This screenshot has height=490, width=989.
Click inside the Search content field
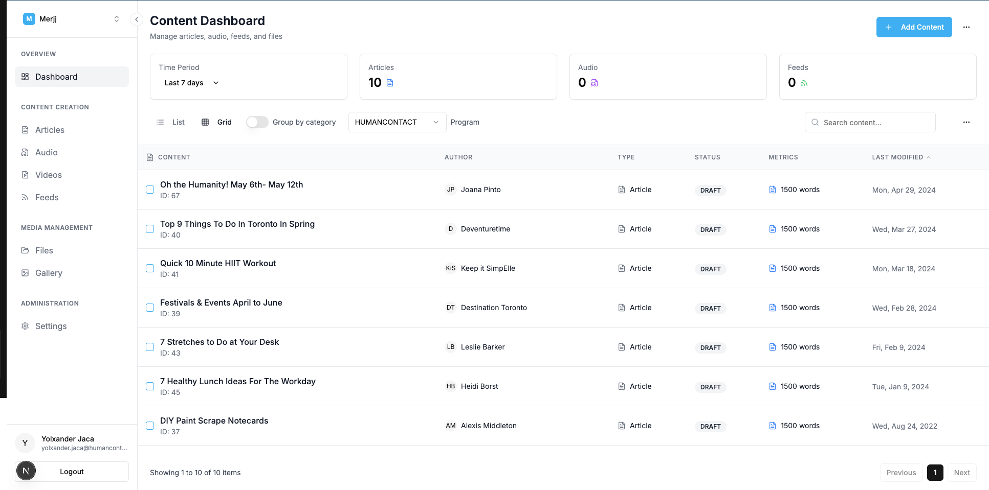tap(870, 122)
